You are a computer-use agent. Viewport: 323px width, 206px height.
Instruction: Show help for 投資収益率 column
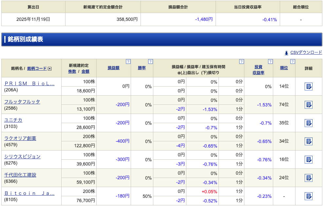tap(270, 61)
